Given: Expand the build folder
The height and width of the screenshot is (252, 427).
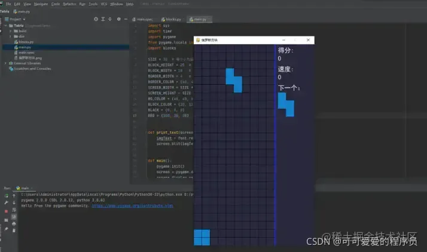Looking at the screenshot, I should click(11, 31).
